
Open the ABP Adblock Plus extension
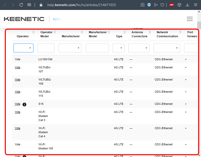(172, 5)
